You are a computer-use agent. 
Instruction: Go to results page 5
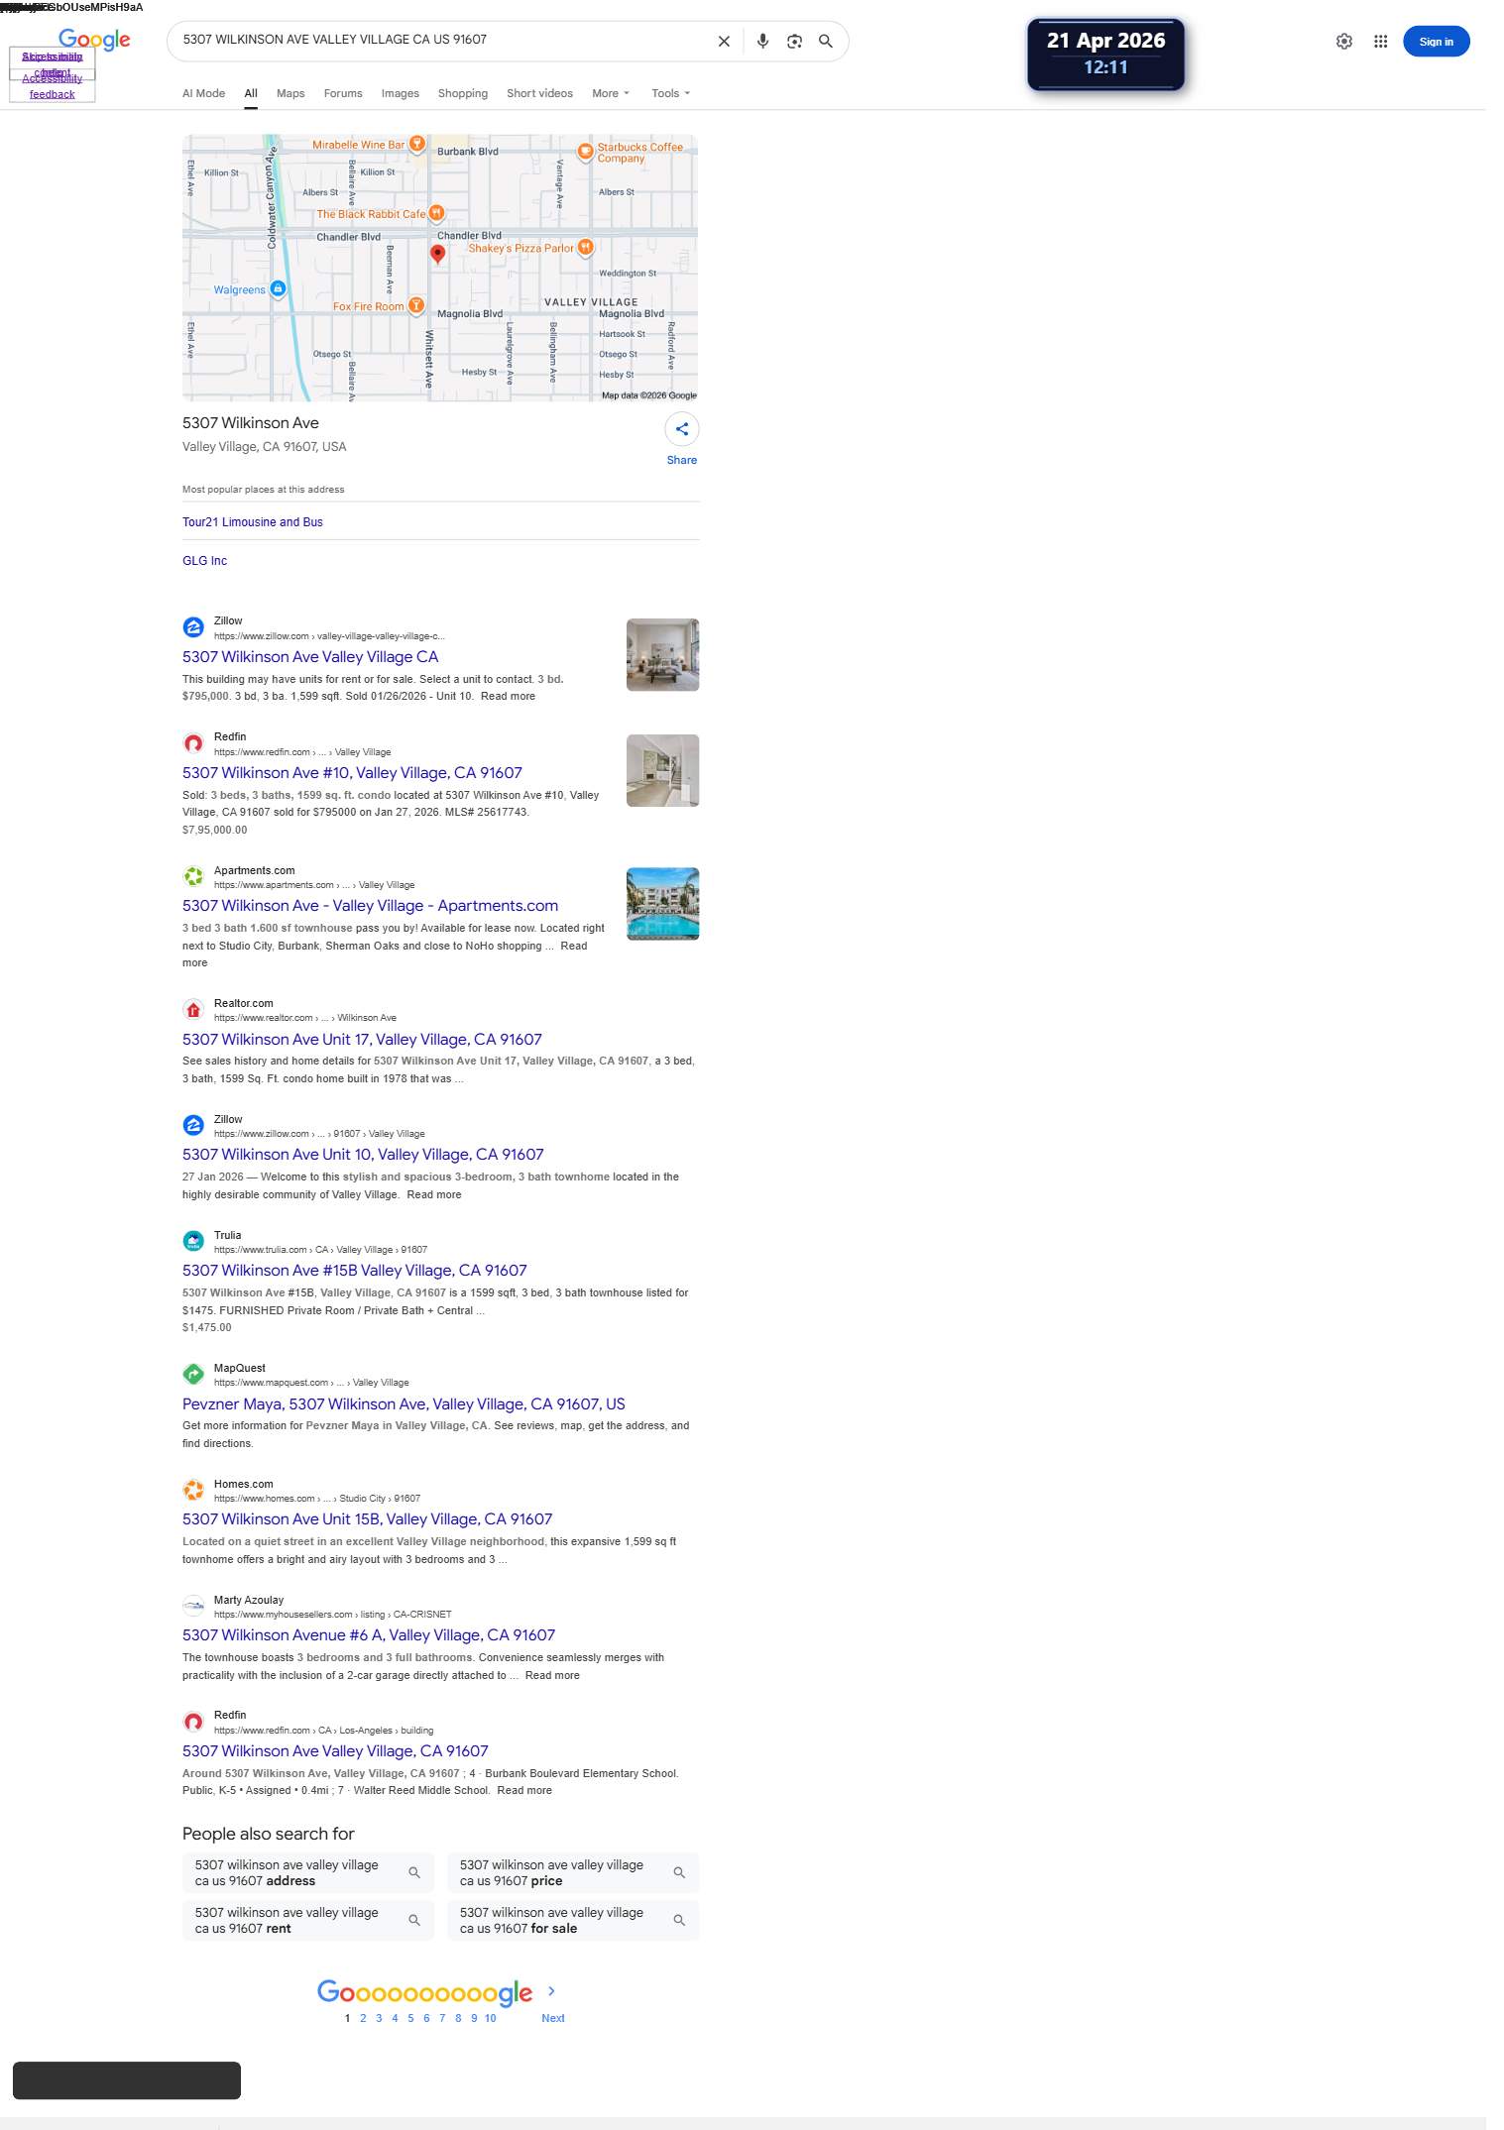point(410,2018)
